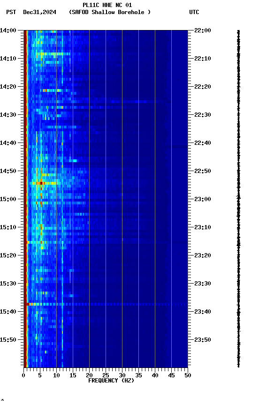Click the 'PST' timezone label
Image resolution: width=259 pixels, height=405 pixels.
click(11, 12)
